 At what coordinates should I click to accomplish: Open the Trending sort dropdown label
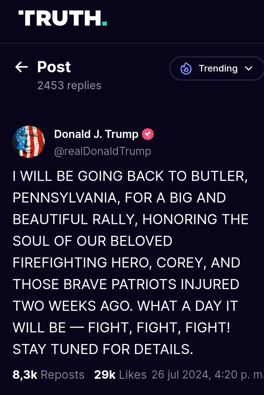(218, 68)
